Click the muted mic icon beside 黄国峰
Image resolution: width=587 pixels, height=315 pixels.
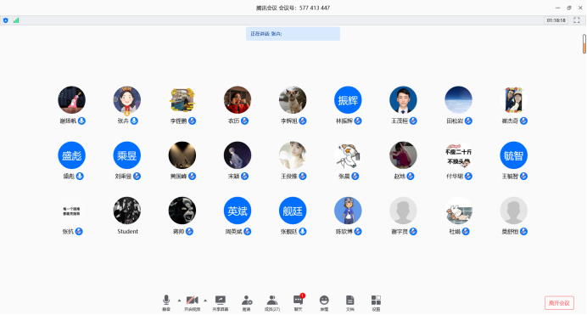[192, 177]
